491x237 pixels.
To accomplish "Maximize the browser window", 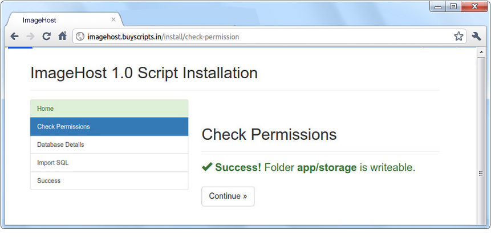I will [x=454, y=6].
